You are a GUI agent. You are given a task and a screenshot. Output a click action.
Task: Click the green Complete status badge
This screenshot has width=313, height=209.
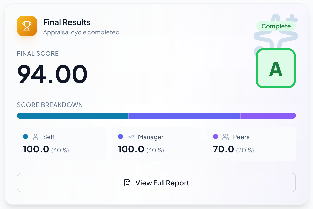(x=276, y=26)
